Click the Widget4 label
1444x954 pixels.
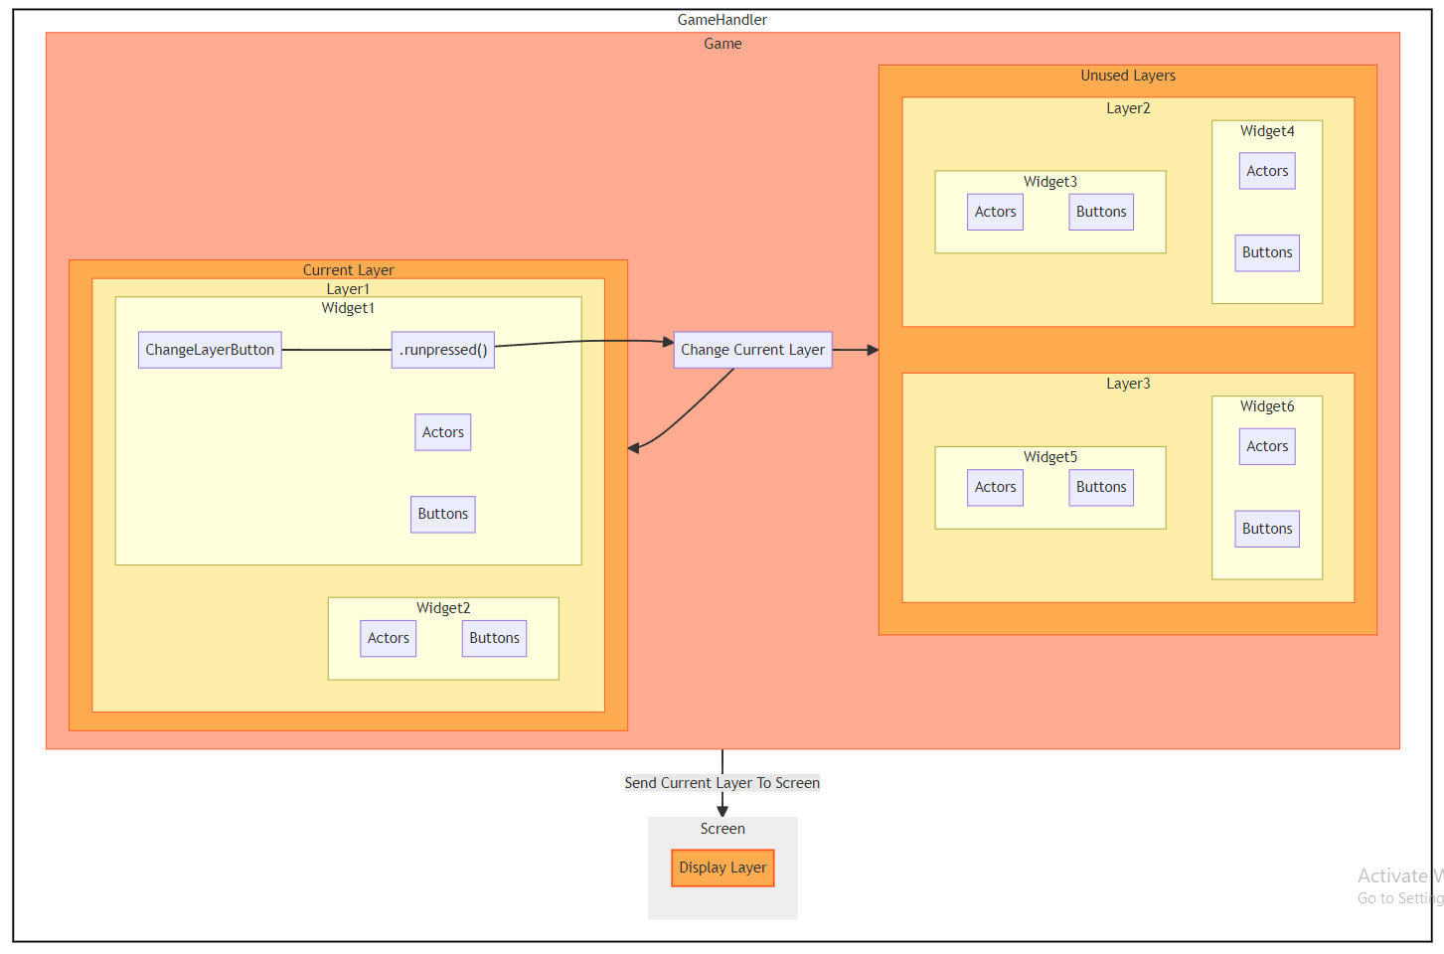point(1267,131)
